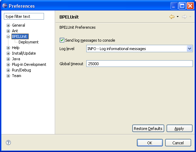Open the Log level combo box
This screenshot has width=196, height=152.
click(x=139, y=49)
